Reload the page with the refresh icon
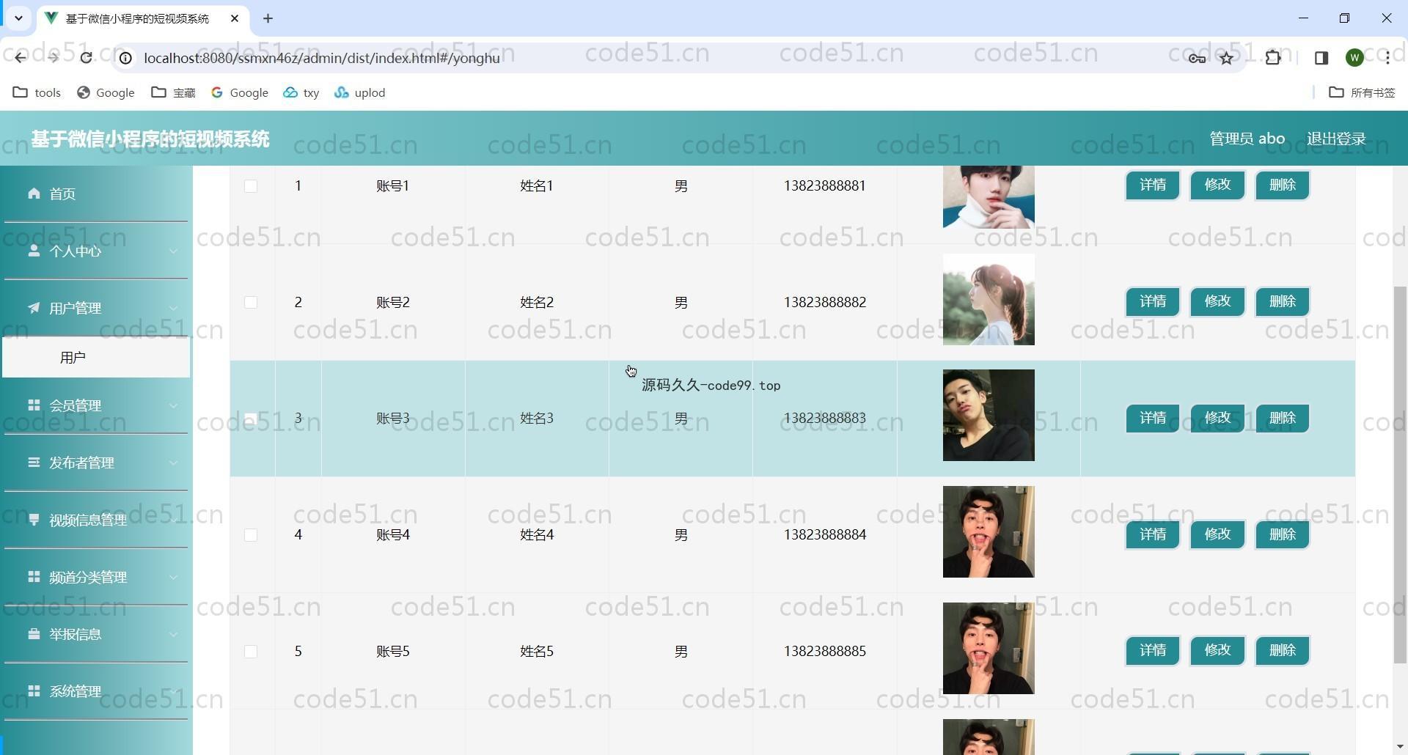The image size is (1408, 755). pyautogui.click(x=86, y=58)
